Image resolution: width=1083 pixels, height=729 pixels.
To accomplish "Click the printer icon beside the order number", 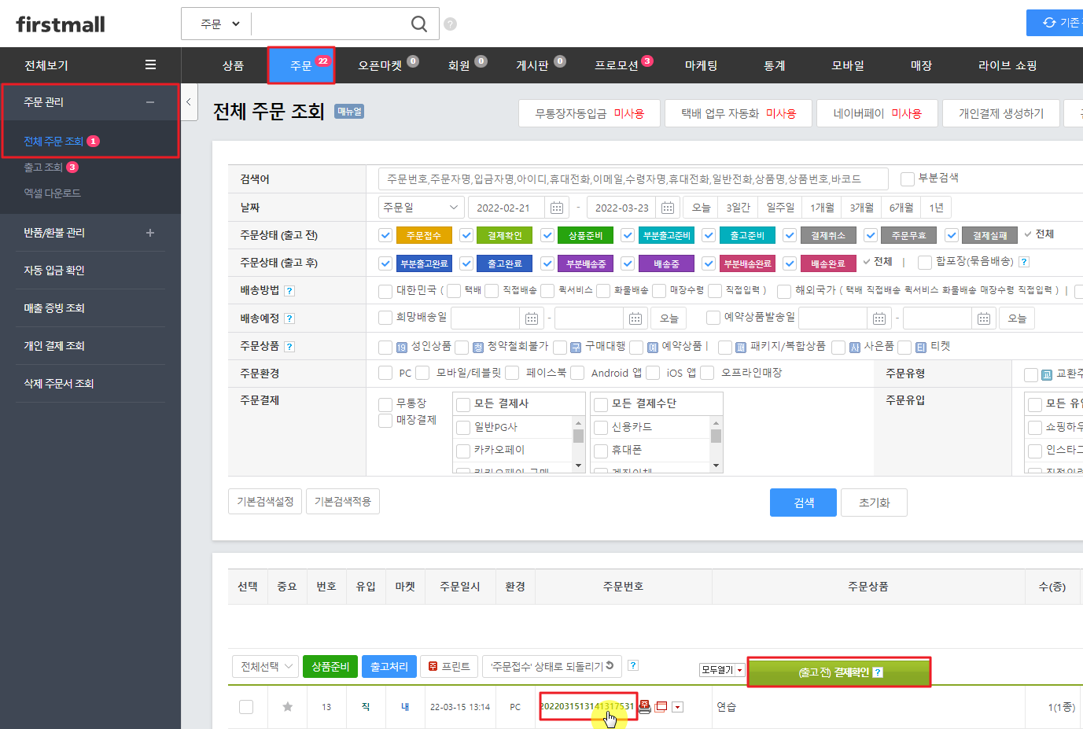I will click(645, 706).
